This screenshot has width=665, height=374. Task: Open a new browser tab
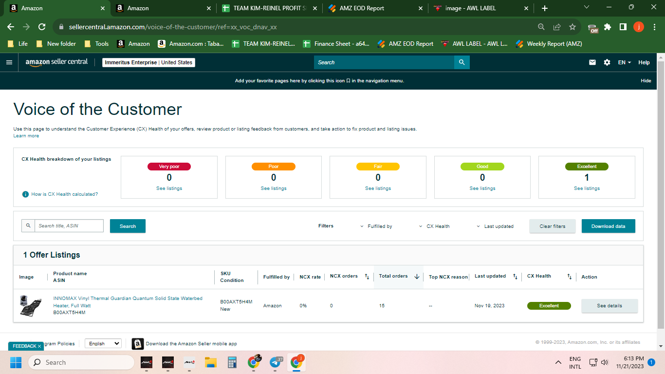544,8
